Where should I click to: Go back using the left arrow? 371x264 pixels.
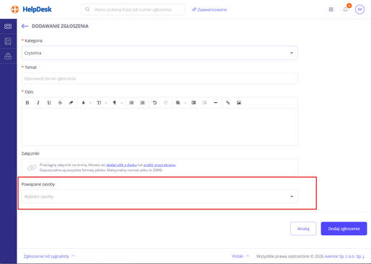point(24,26)
